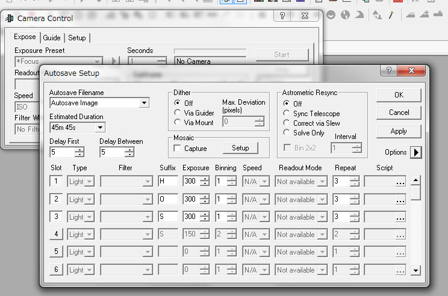Click slot list scrollbar up arrow

(415, 180)
